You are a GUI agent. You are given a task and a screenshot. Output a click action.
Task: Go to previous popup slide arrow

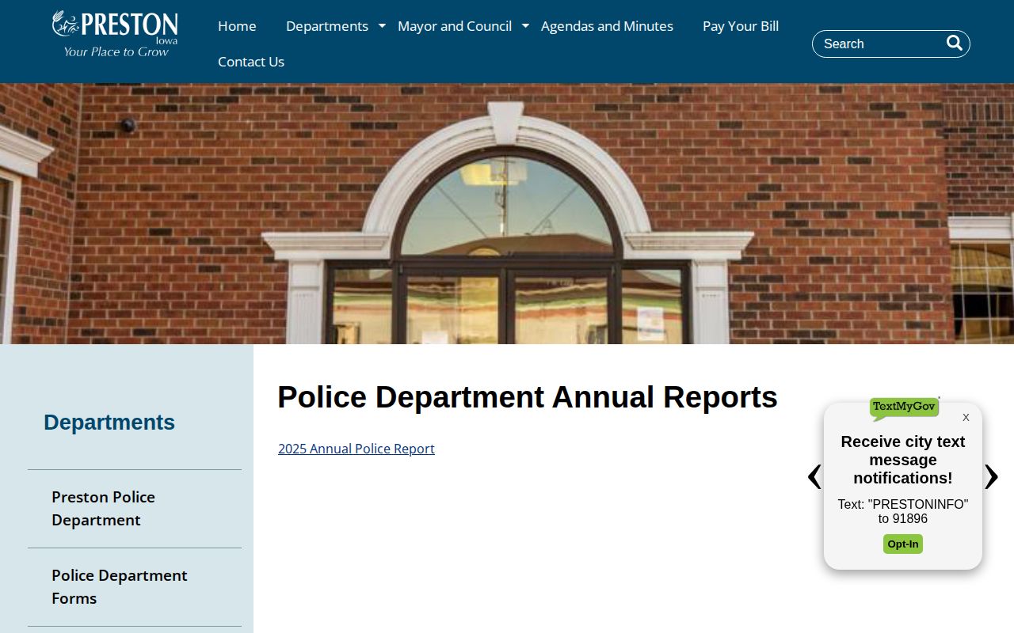(x=814, y=476)
